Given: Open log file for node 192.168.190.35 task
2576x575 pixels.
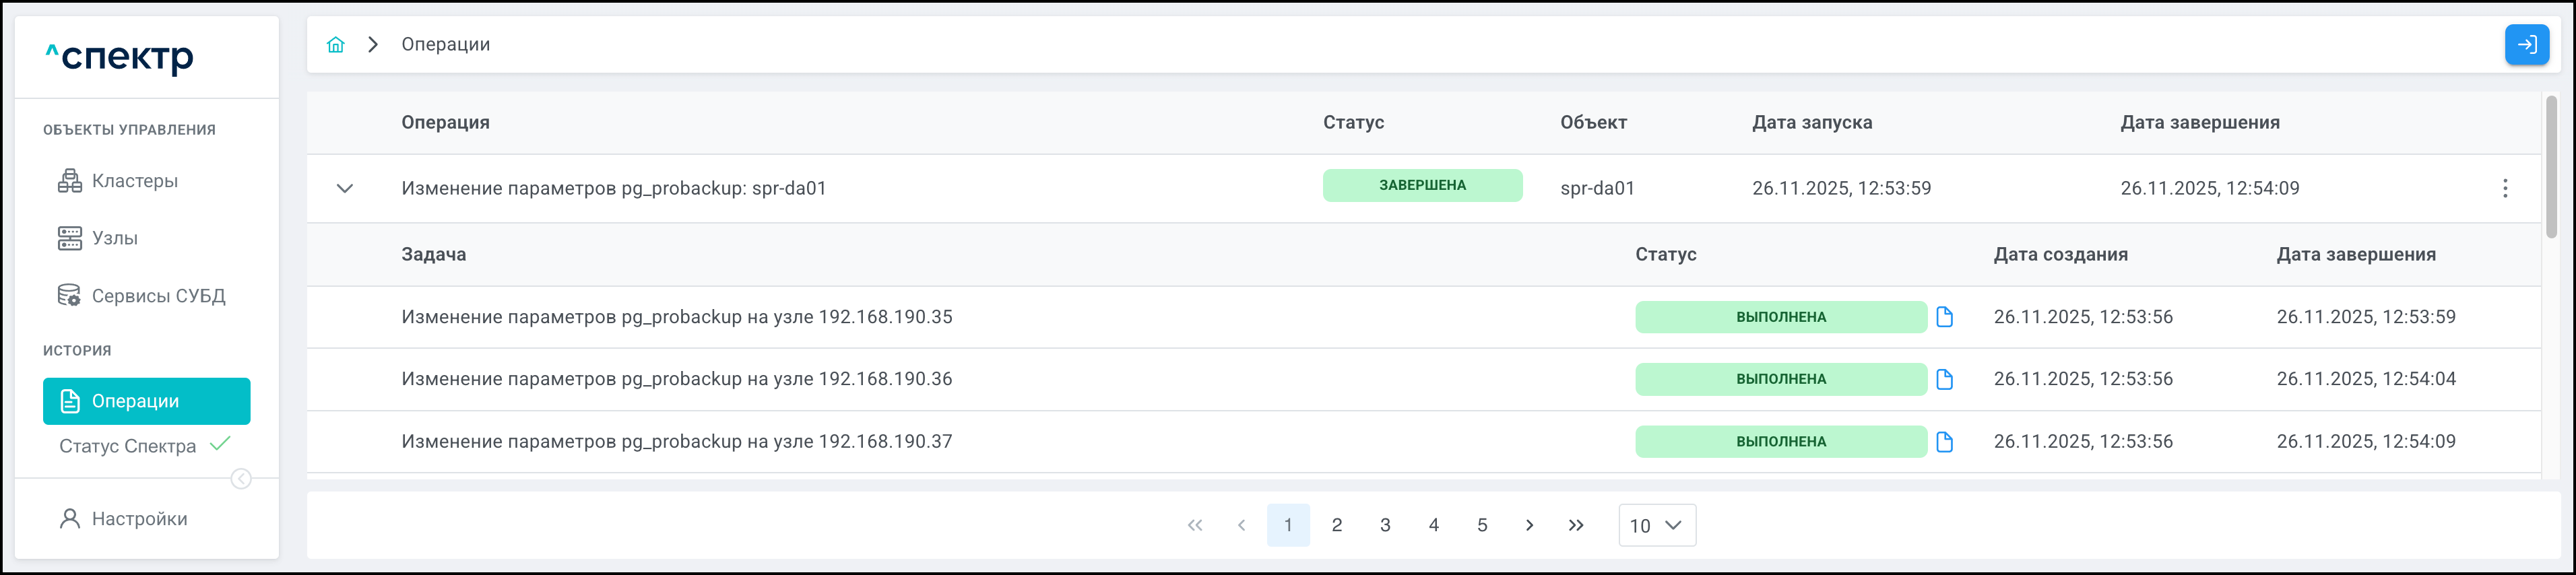Looking at the screenshot, I should point(1944,317).
